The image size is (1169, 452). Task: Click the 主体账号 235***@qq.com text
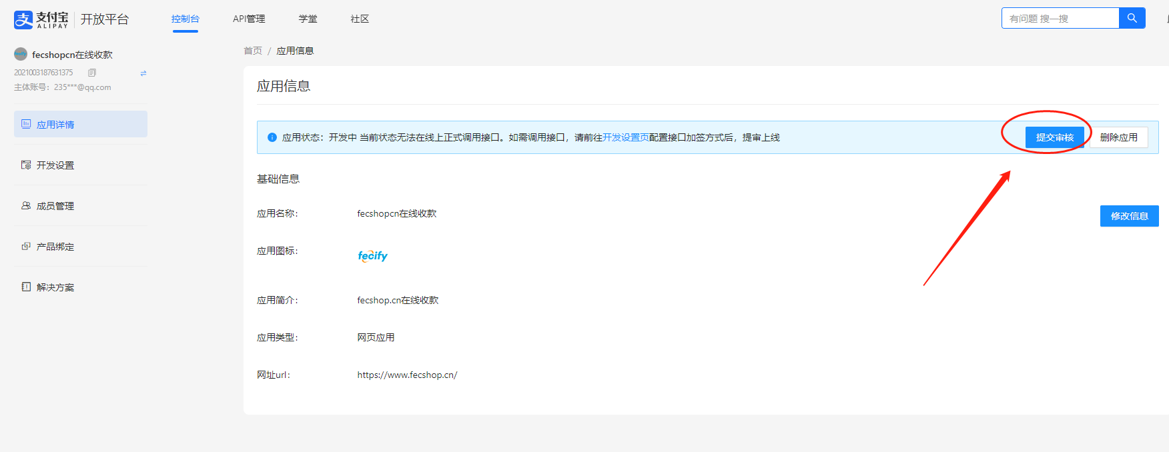tap(63, 87)
